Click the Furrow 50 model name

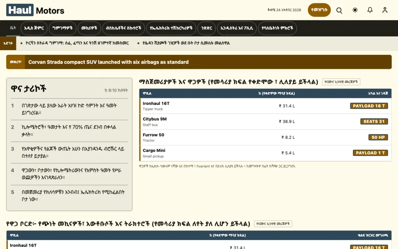pyautogui.click(x=154, y=135)
